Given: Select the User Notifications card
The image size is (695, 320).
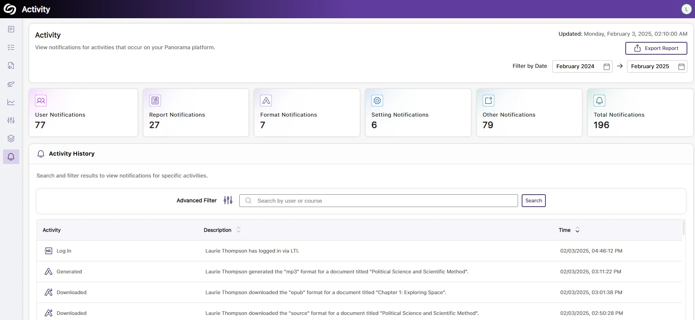Looking at the screenshot, I should (83, 113).
